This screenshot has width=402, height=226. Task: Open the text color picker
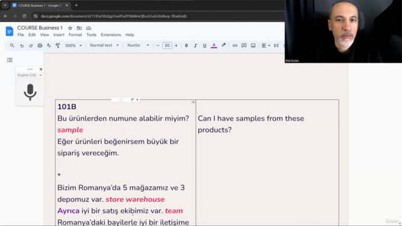(x=214, y=45)
